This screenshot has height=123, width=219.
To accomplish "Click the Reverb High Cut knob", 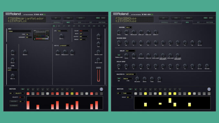I will (148, 32).
